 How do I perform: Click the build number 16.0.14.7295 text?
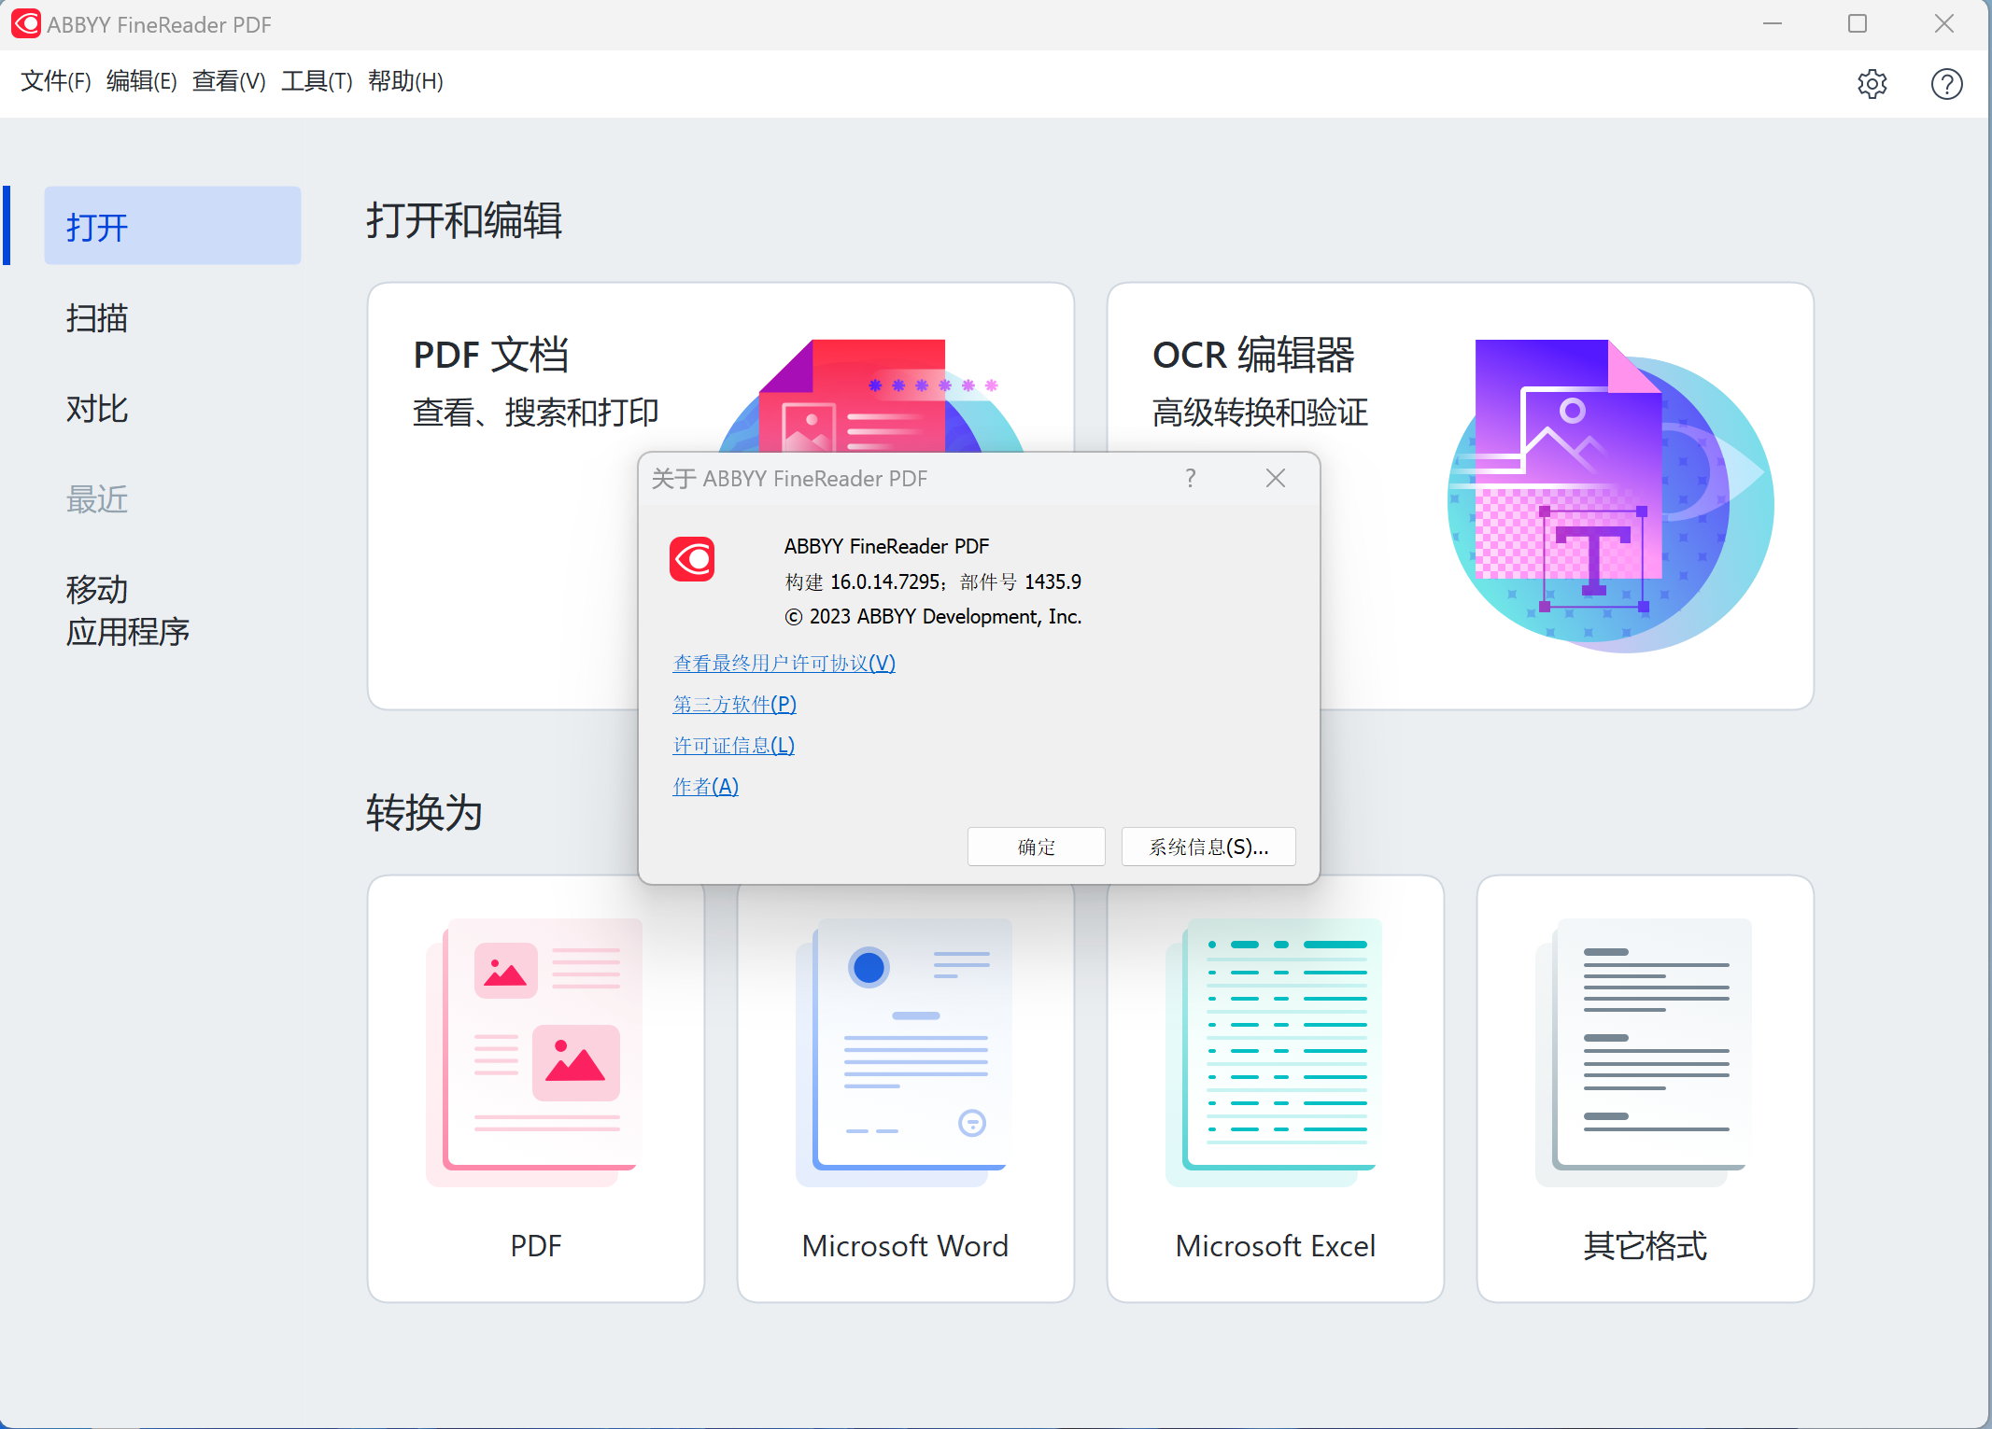click(884, 582)
